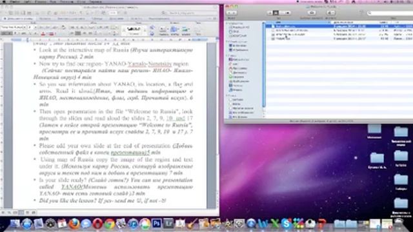Open Finder from the Dock
The height and width of the screenshot is (232, 413).
(x=15, y=224)
